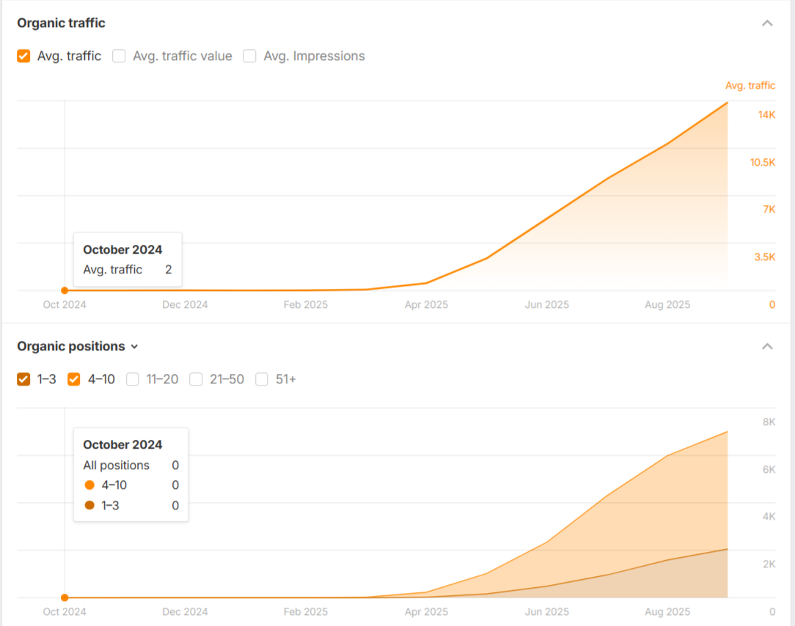Click the October 2024 point on positions chart
Viewport: 795px width, 626px height.
click(65, 597)
